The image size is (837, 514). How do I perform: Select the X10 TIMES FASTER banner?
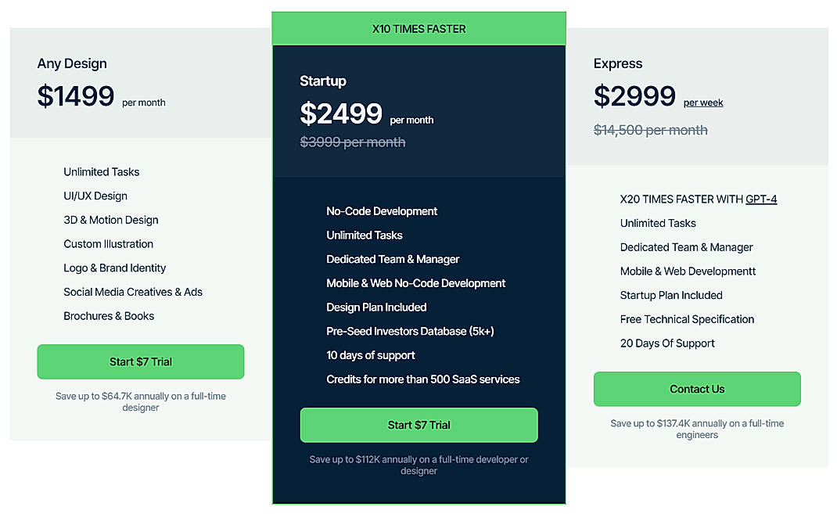419,27
